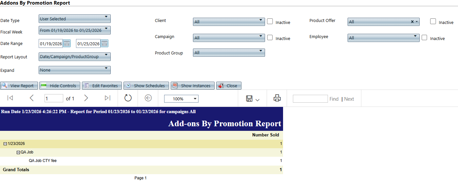Click the Find text search field

tap(310, 99)
